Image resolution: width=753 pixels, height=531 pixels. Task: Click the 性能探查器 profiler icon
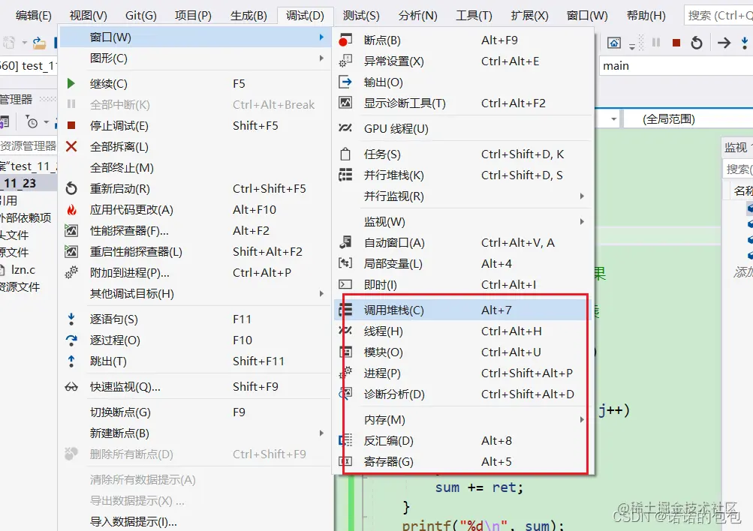(71, 230)
